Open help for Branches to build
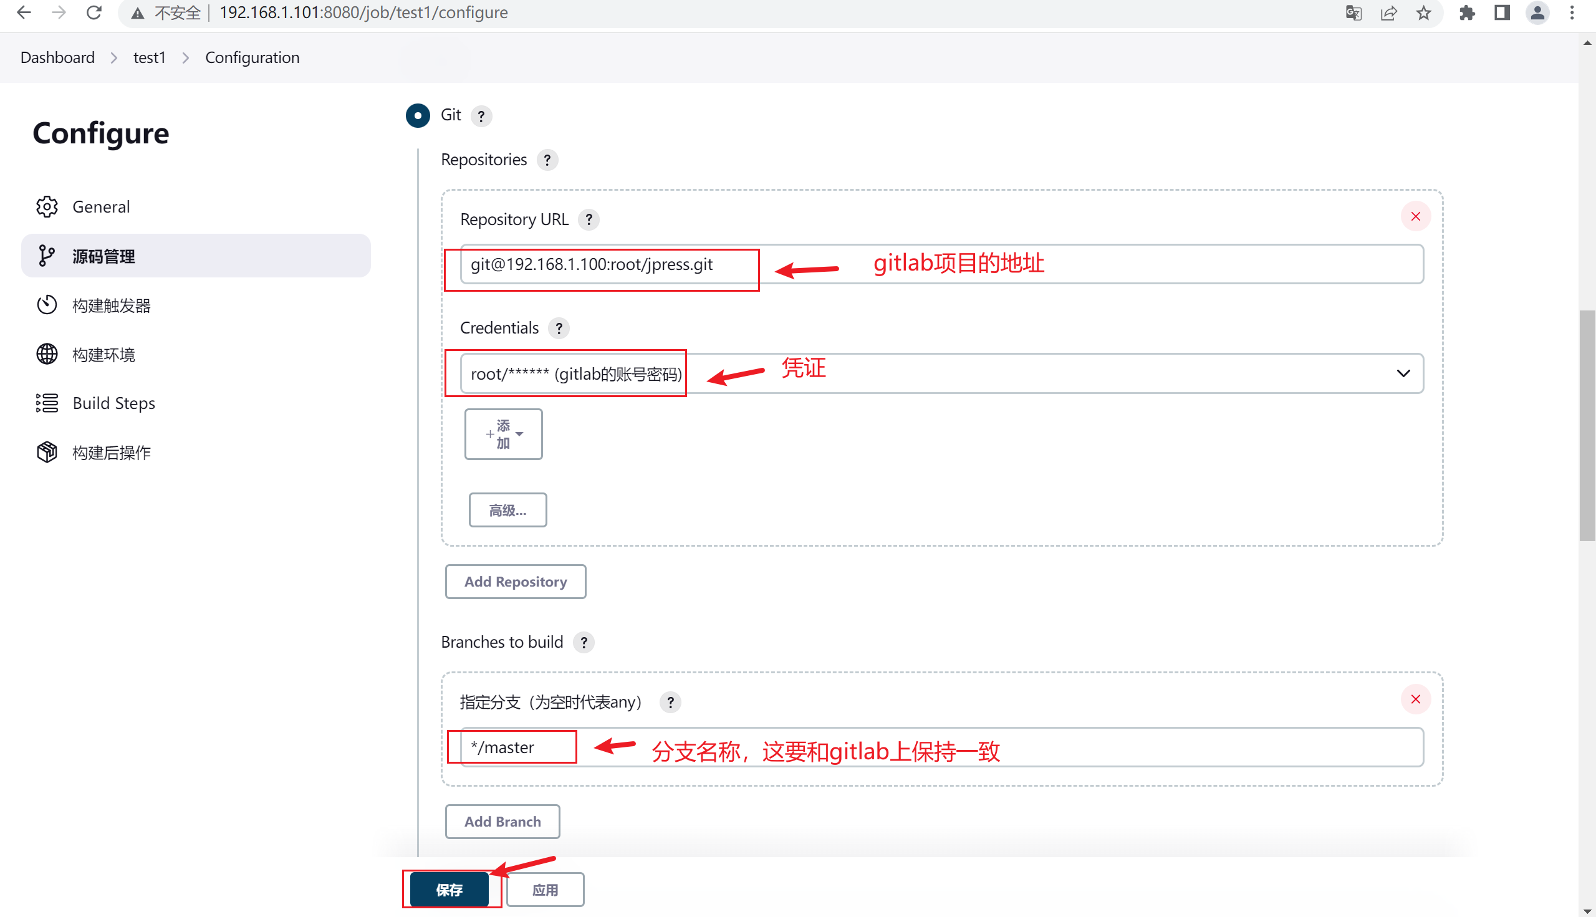Screen dimensions: 1596x917 click(584, 643)
